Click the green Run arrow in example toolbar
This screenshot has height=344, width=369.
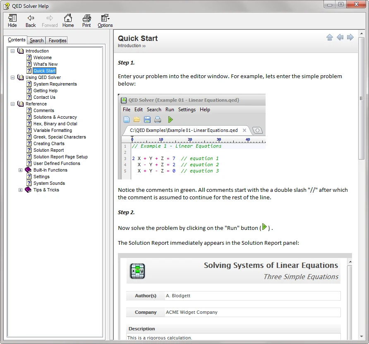pyautogui.click(x=170, y=119)
